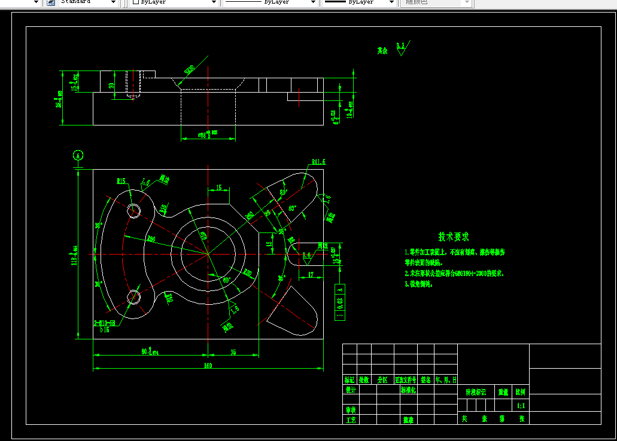Click the 共 text in the title block
Screen dimensions: 617x441
[x=465, y=419]
